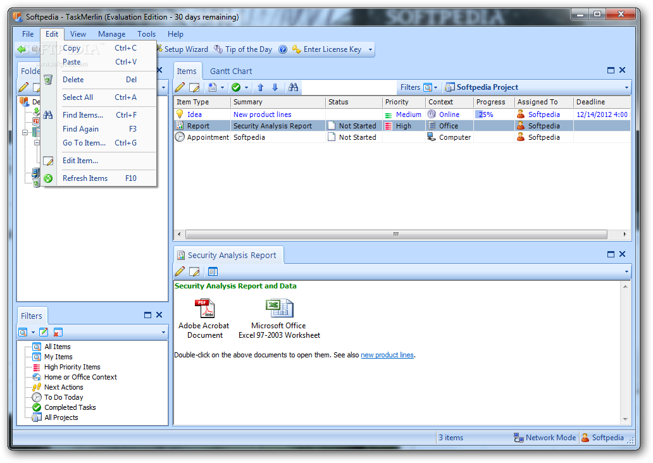
Task: Click the new item document icon in the Items toolbar
Action: coord(213,87)
